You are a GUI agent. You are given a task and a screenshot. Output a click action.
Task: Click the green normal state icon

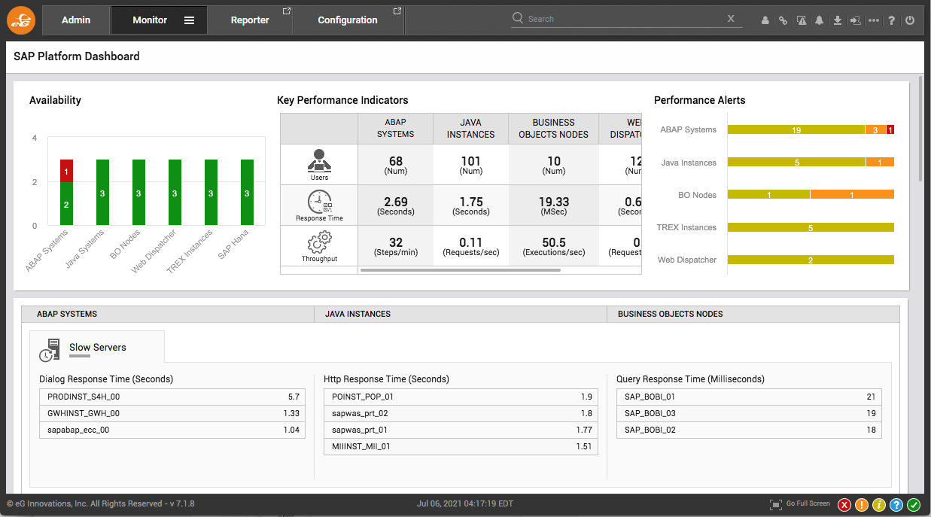[x=914, y=504]
